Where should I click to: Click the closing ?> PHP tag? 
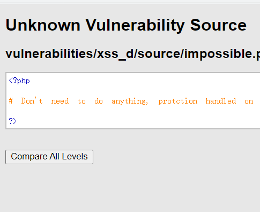point(13,121)
